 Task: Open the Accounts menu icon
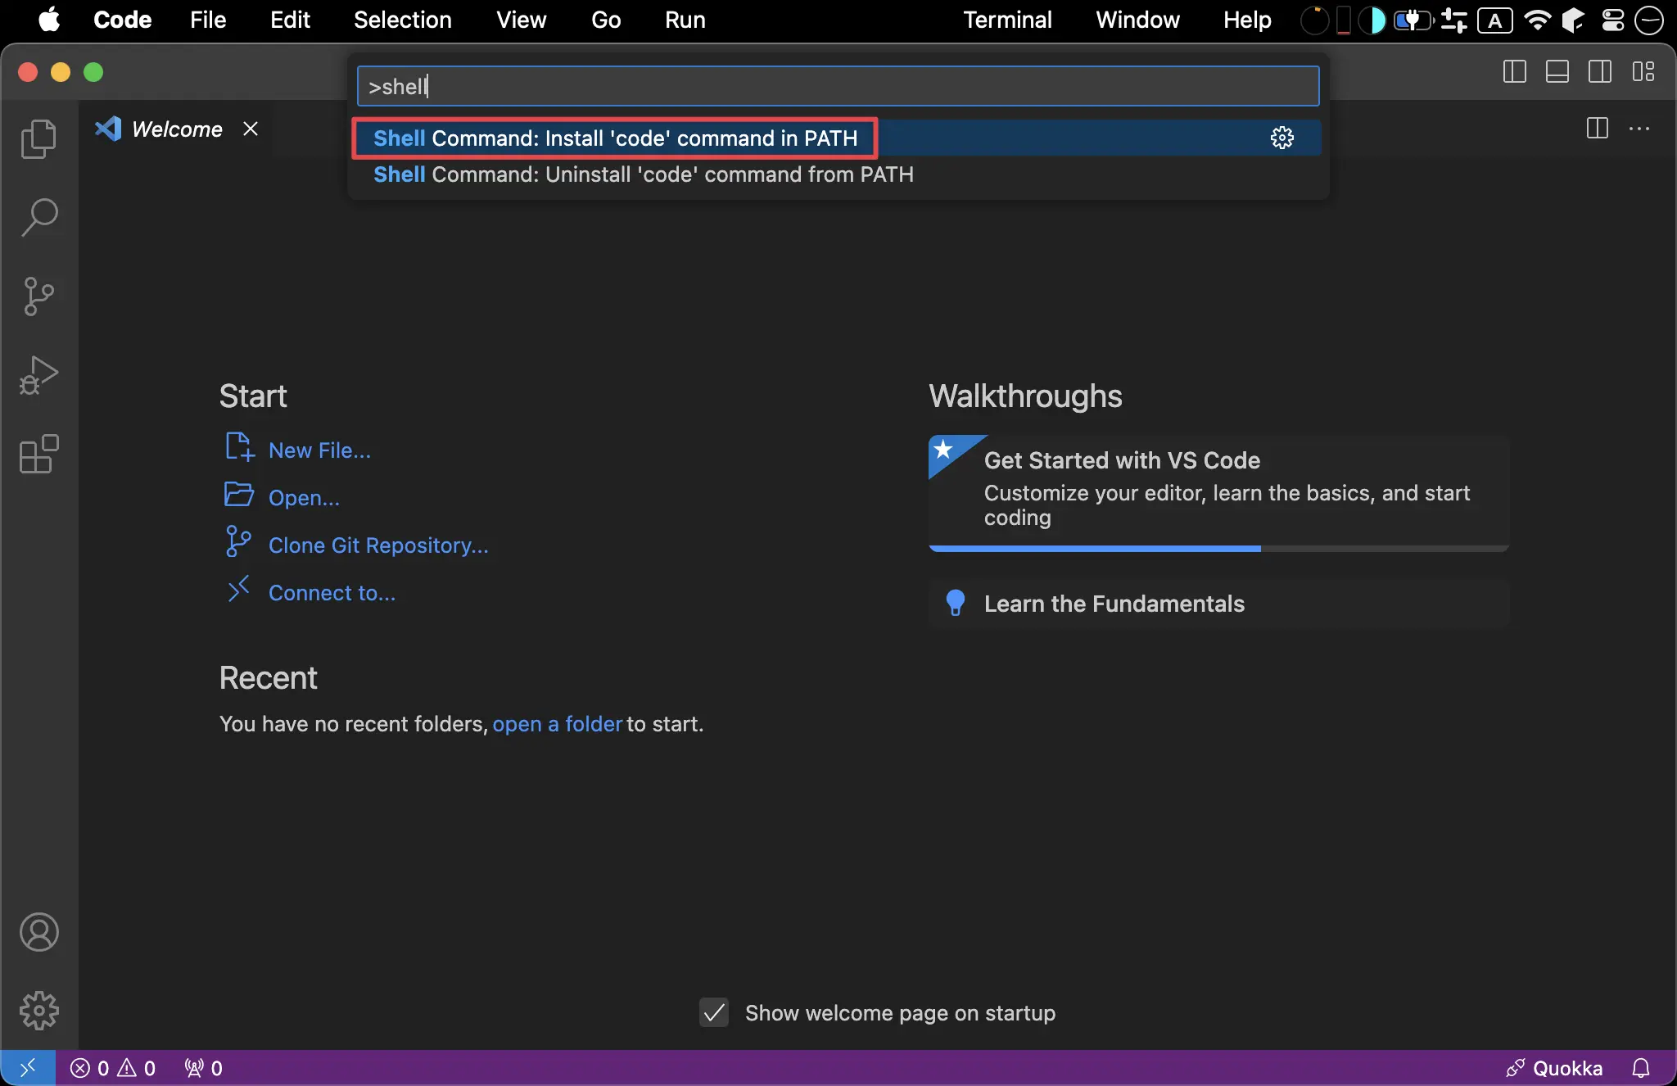pos(38,932)
